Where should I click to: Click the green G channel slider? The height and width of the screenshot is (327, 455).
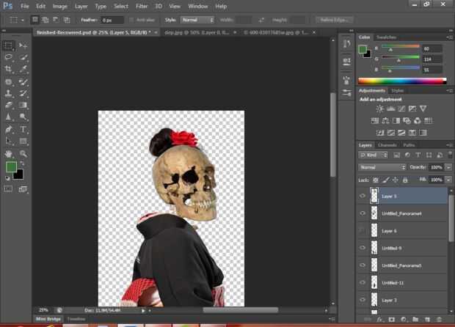(401, 59)
